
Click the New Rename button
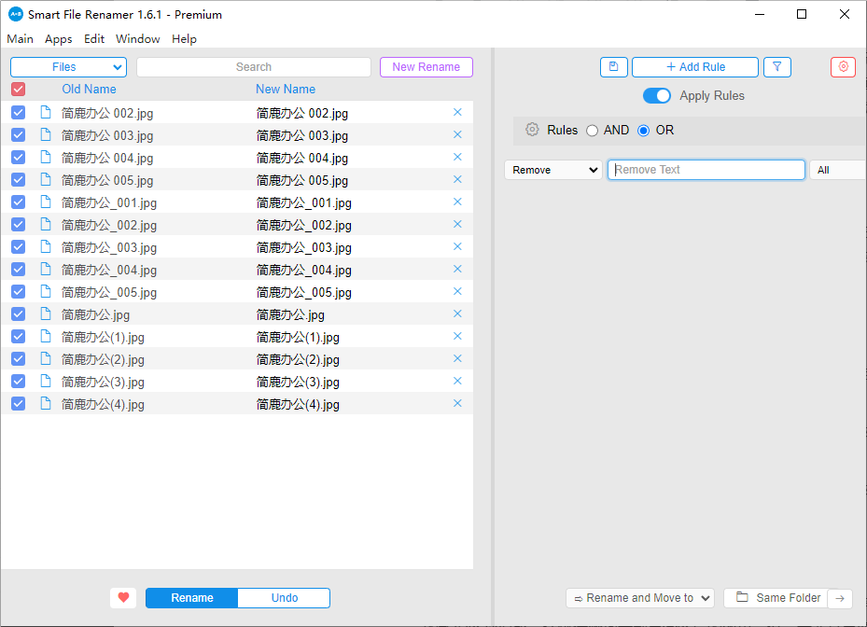426,67
